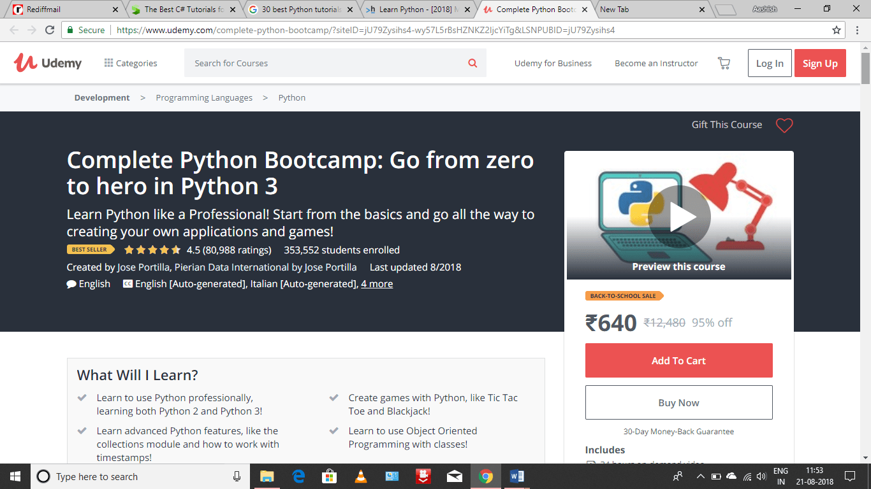Screen dimensions: 871x489
Task: Show hidden system tray icons
Action: (700, 476)
